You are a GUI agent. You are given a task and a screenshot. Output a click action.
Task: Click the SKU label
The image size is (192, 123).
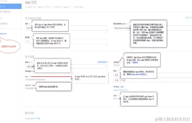[27, 77]
